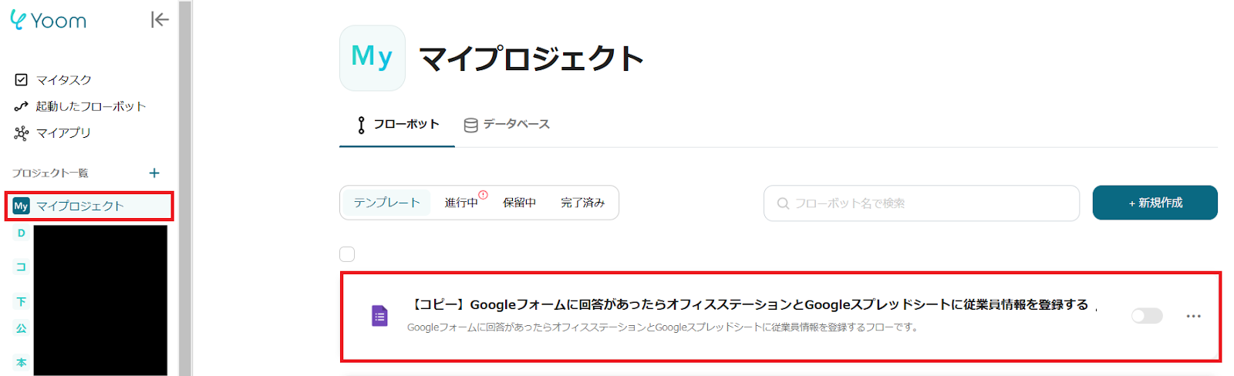Click the マイプロジェクト page title
This screenshot has width=1234, height=376.
[x=531, y=59]
